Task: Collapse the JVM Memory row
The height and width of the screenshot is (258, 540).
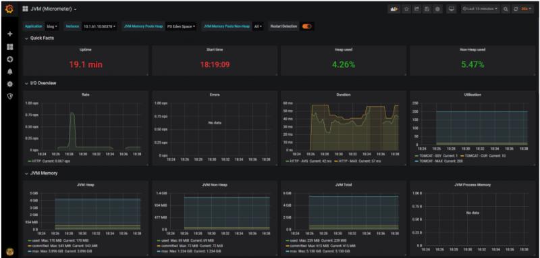Action: (x=41, y=174)
